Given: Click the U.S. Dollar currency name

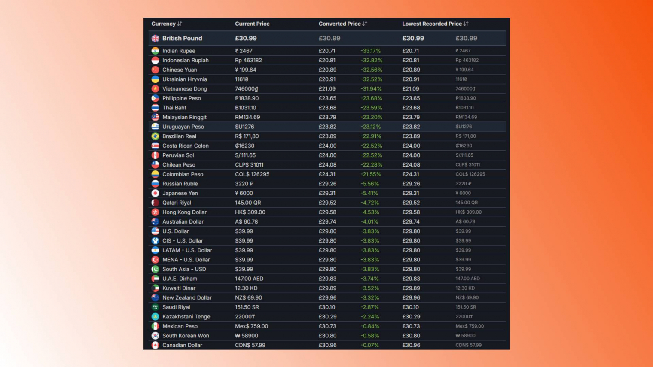Looking at the screenshot, I should pos(175,231).
